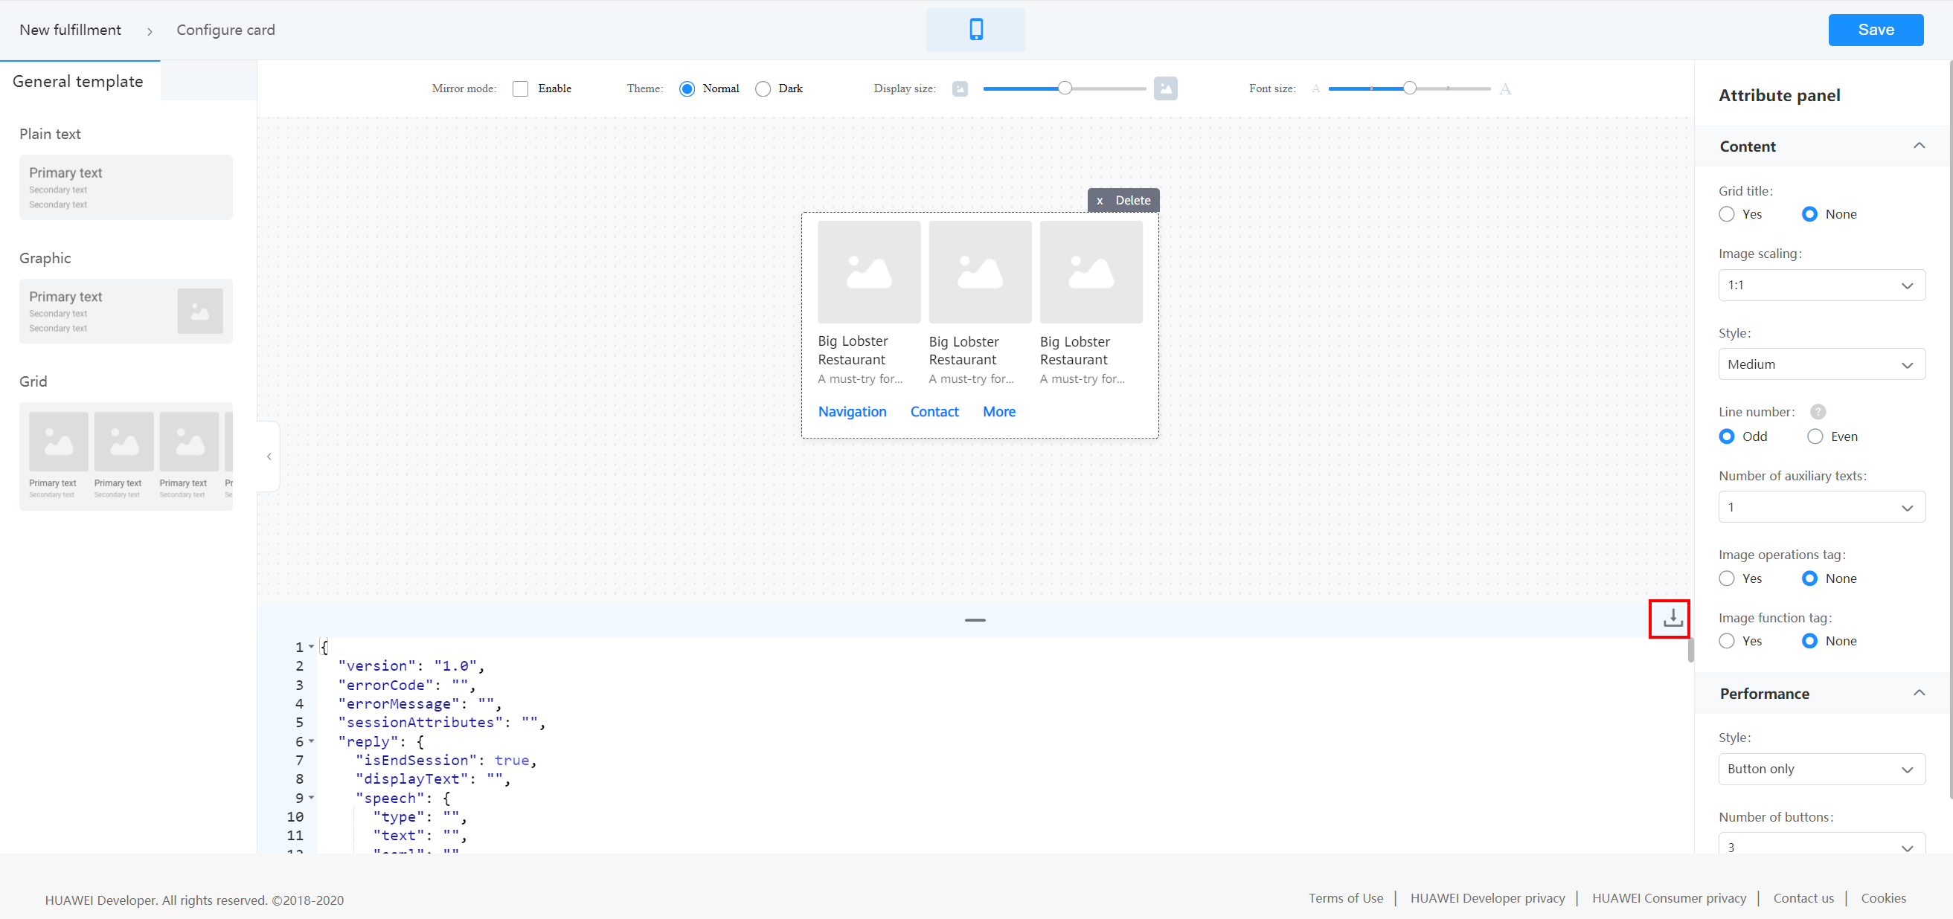Collapse the Content section chevron
The width and height of the screenshot is (1953, 919).
pos(1919,146)
